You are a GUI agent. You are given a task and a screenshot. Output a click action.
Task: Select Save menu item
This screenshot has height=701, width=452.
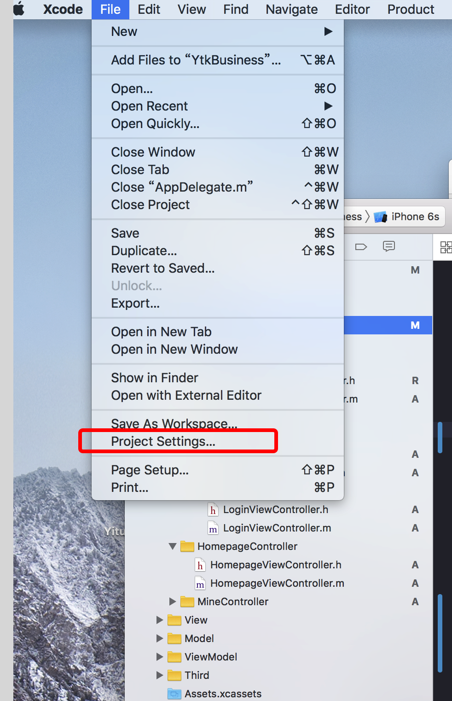218,233
